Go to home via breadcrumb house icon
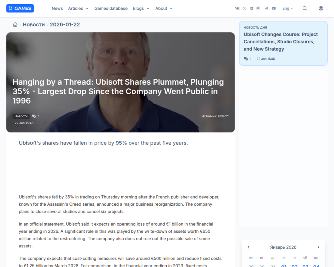Screen dimensions: 334x267 coord(15,25)
